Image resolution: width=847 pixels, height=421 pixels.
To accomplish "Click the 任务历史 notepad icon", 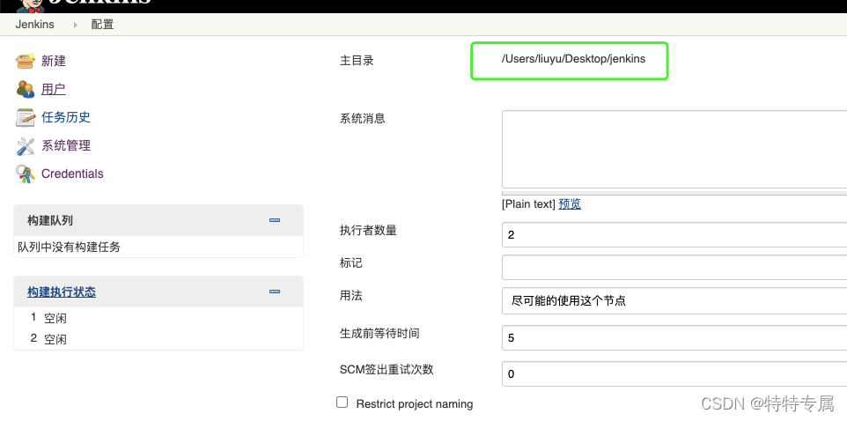I will pos(26,117).
